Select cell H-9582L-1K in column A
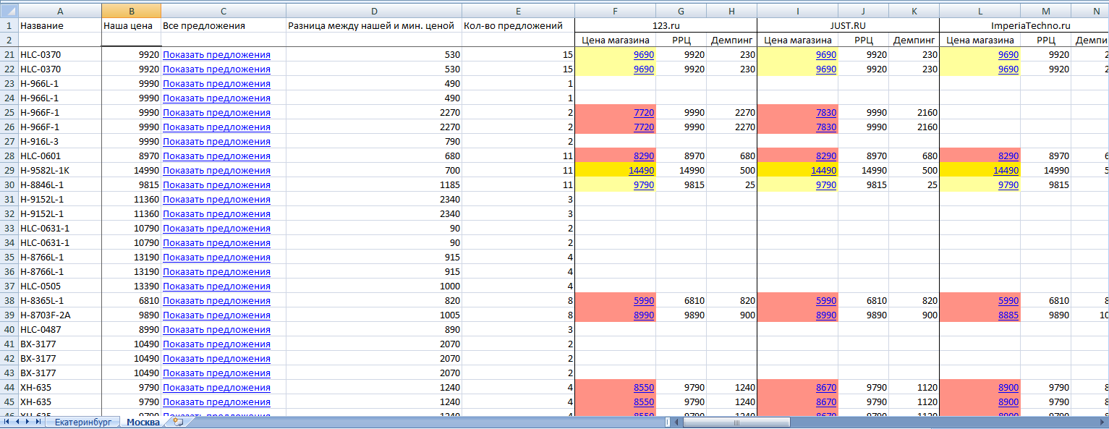 tap(60, 170)
